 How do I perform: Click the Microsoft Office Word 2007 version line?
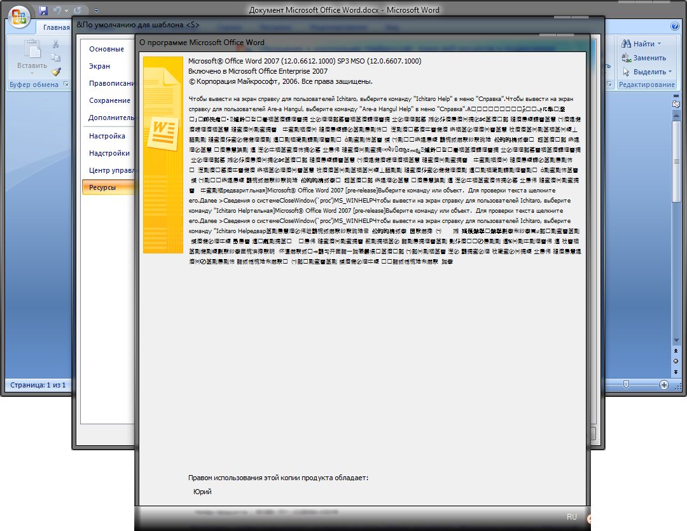pyautogui.click(x=305, y=61)
